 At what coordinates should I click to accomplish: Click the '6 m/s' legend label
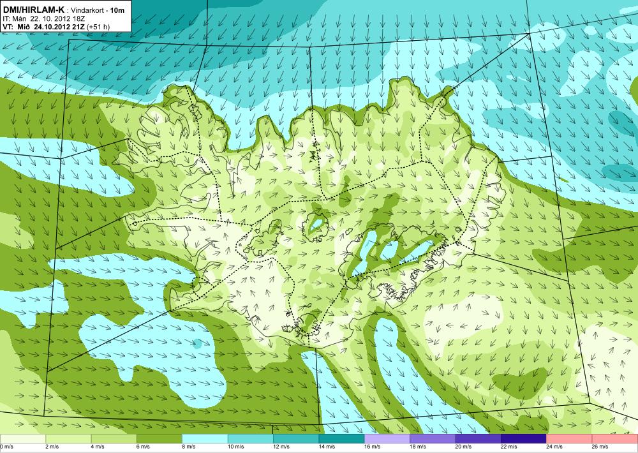coord(143,447)
